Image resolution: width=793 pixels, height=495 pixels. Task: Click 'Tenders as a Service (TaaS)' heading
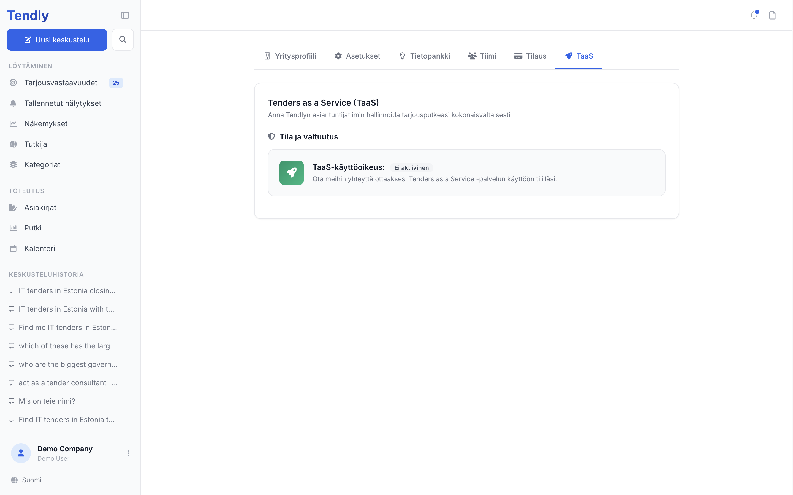pyautogui.click(x=323, y=103)
